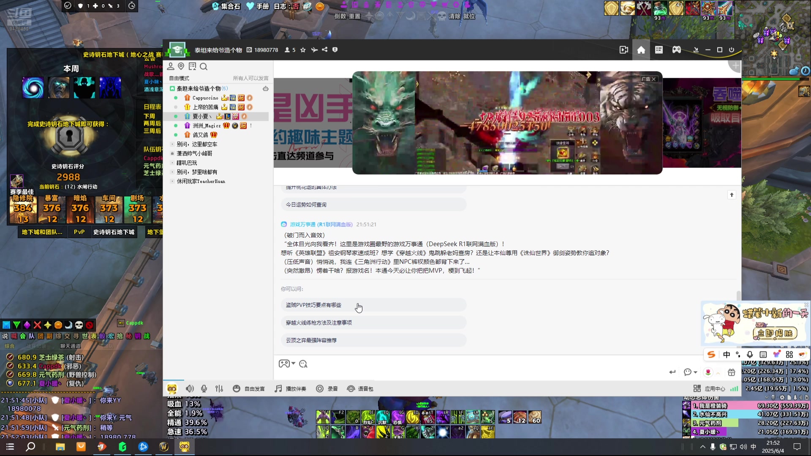Click the enter/send arrow icon in chat box
This screenshot has width=811, height=456.
672,372
